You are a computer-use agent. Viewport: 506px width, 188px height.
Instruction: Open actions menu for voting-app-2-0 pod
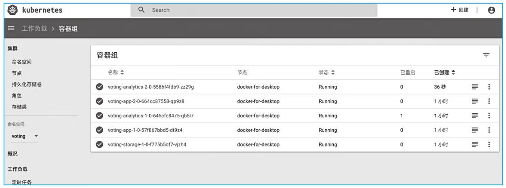point(489,101)
